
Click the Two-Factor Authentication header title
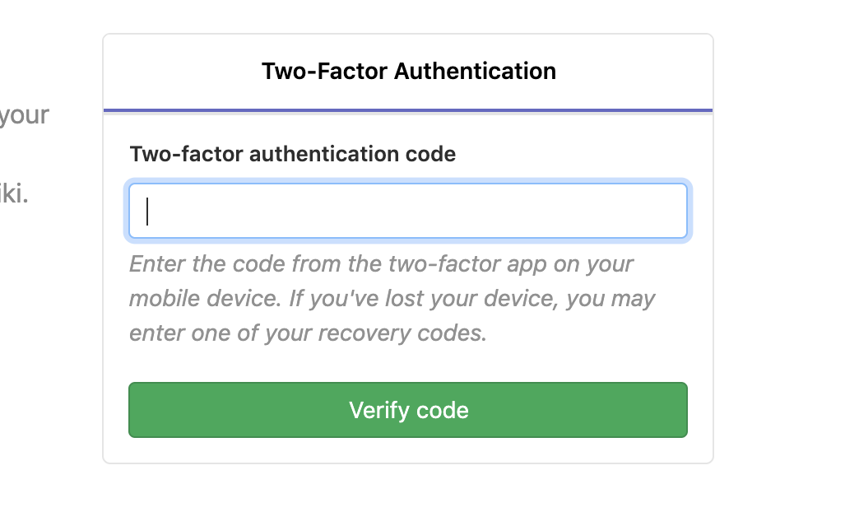coord(408,71)
